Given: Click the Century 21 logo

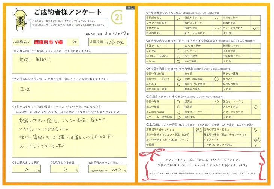Looking at the screenshot, I should pos(117,17).
